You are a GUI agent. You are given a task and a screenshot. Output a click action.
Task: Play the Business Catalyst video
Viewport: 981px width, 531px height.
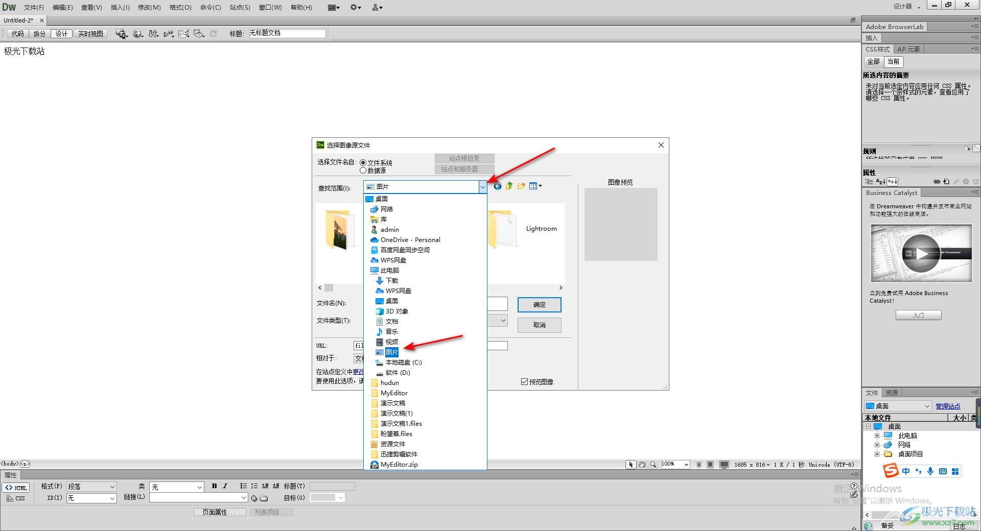[921, 253]
